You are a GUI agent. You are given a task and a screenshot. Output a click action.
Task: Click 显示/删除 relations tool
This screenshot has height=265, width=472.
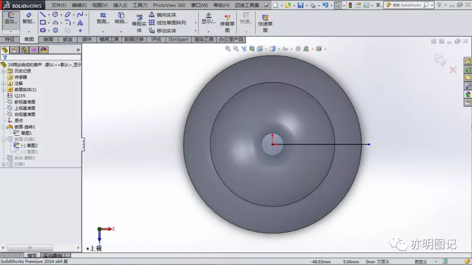coord(208,19)
